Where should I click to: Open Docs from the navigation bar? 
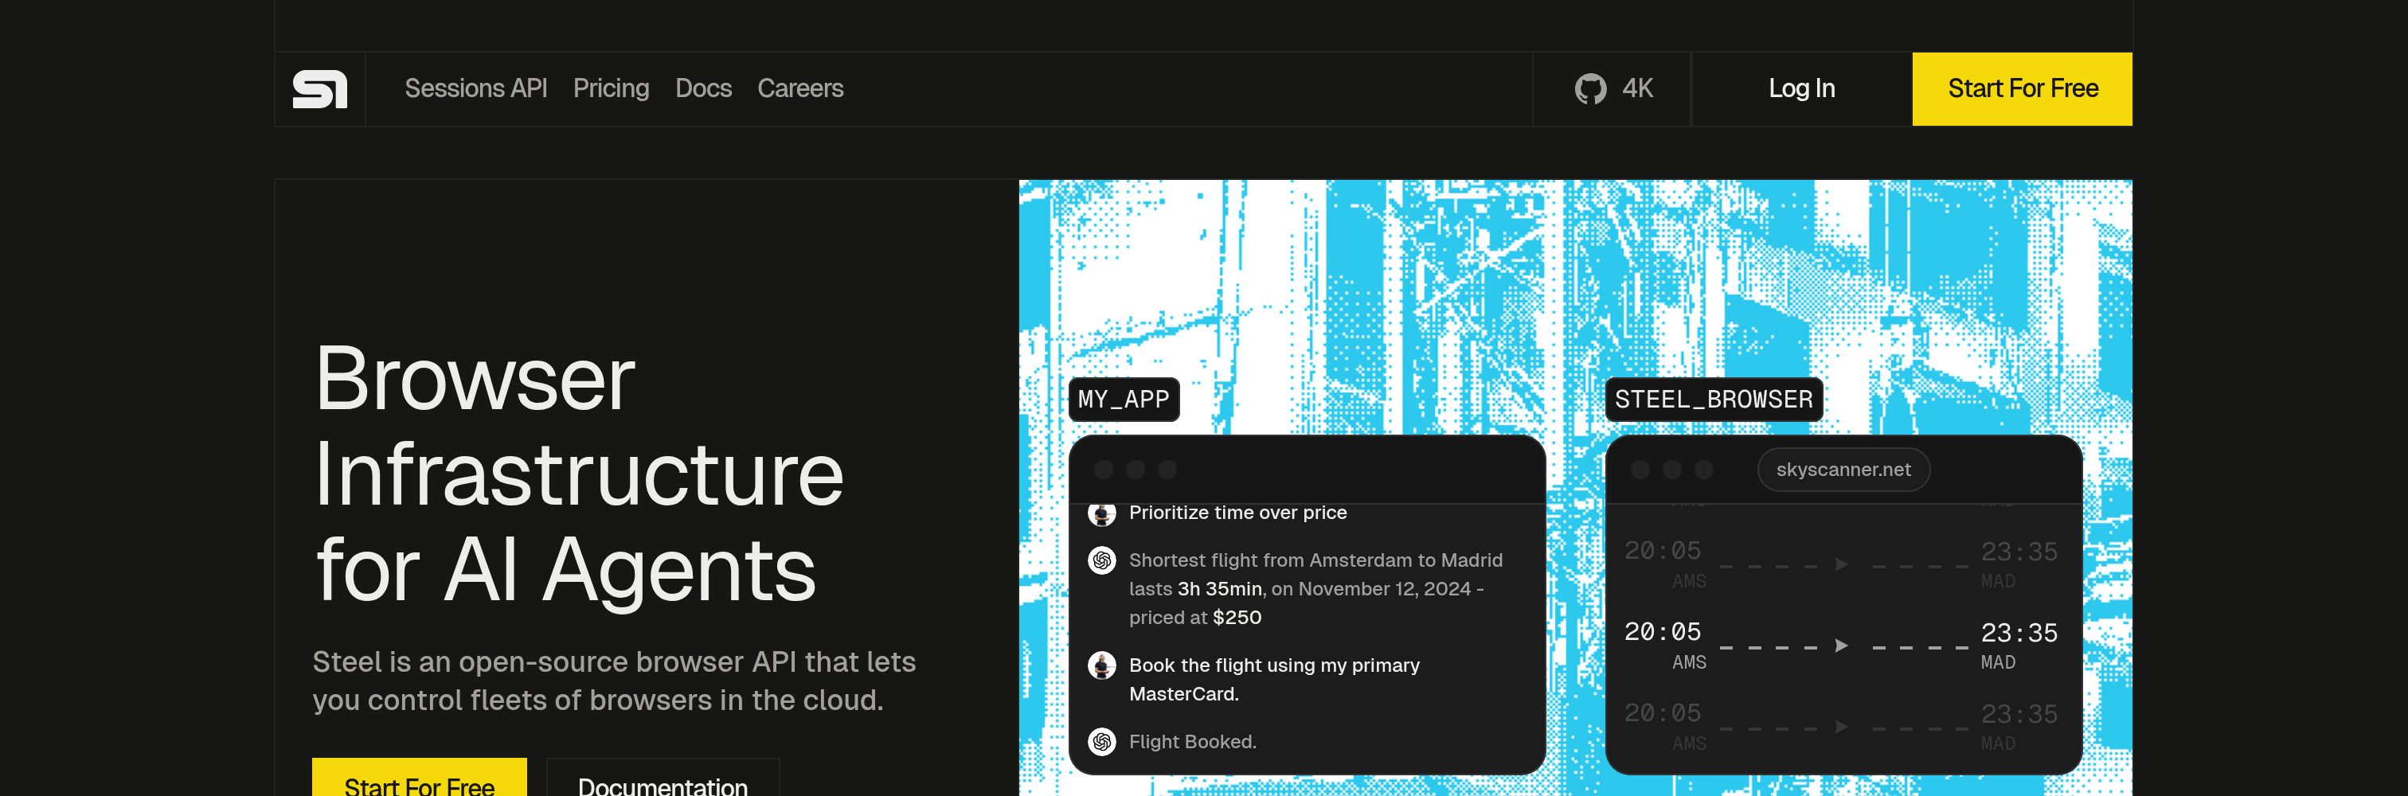[704, 89]
